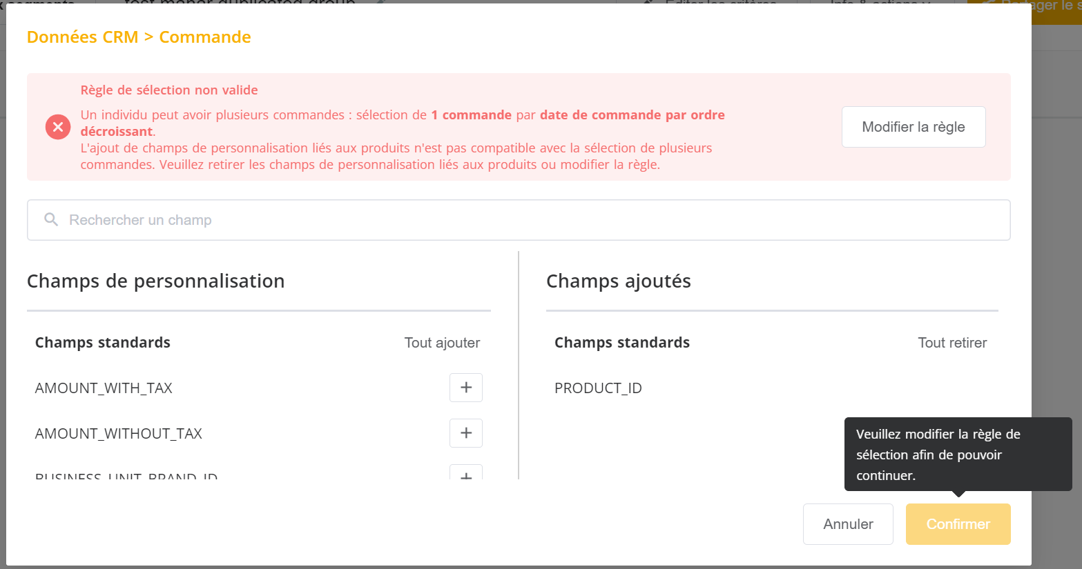Image resolution: width=1082 pixels, height=569 pixels.
Task: Select the 'Commande' breadcrumb
Action: pyautogui.click(x=205, y=37)
